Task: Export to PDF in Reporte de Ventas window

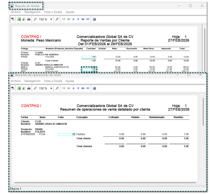Action: pos(13,19)
